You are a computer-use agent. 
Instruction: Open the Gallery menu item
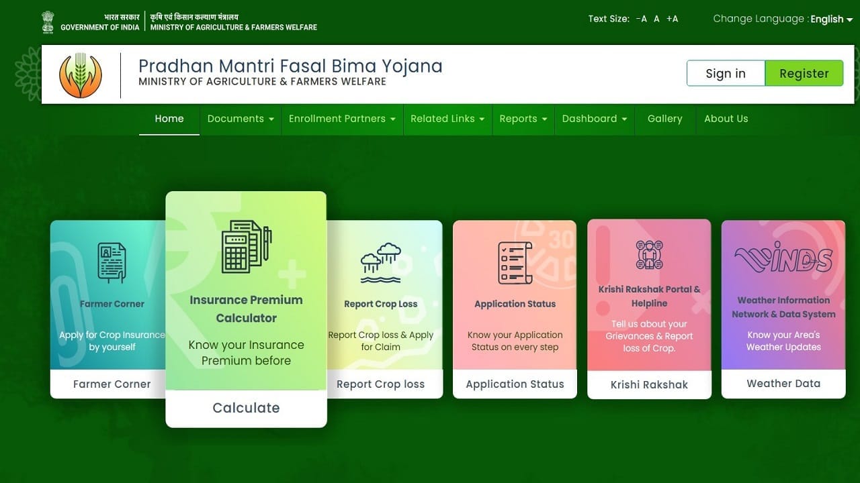(x=665, y=119)
